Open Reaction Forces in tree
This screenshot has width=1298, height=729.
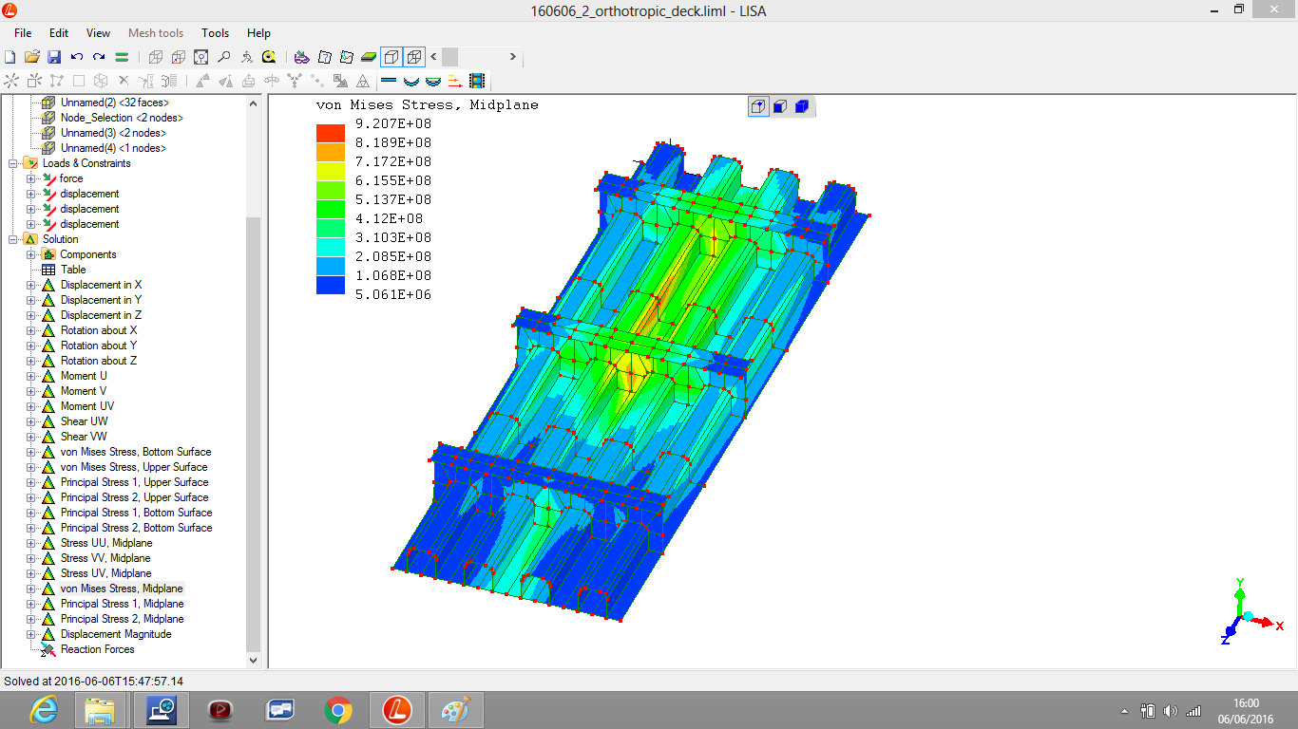coord(97,649)
